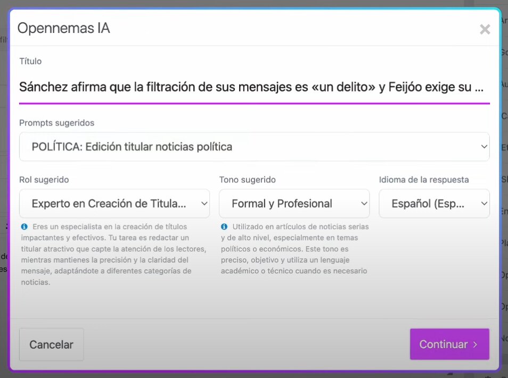
Task: Click the Título text field
Action: pyautogui.click(x=255, y=87)
